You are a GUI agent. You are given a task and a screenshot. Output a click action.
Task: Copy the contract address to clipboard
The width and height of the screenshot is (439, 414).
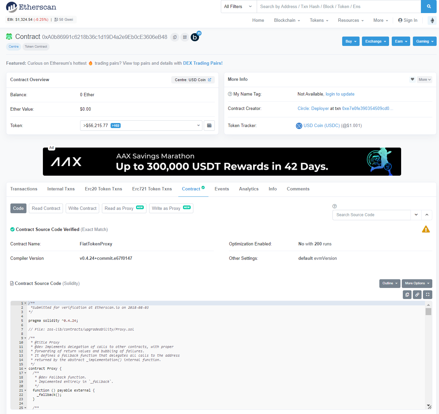[175, 37]
